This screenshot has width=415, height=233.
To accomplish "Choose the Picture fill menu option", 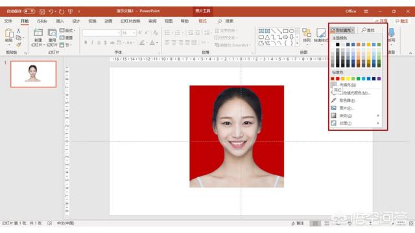I will (x=356, y=108).
